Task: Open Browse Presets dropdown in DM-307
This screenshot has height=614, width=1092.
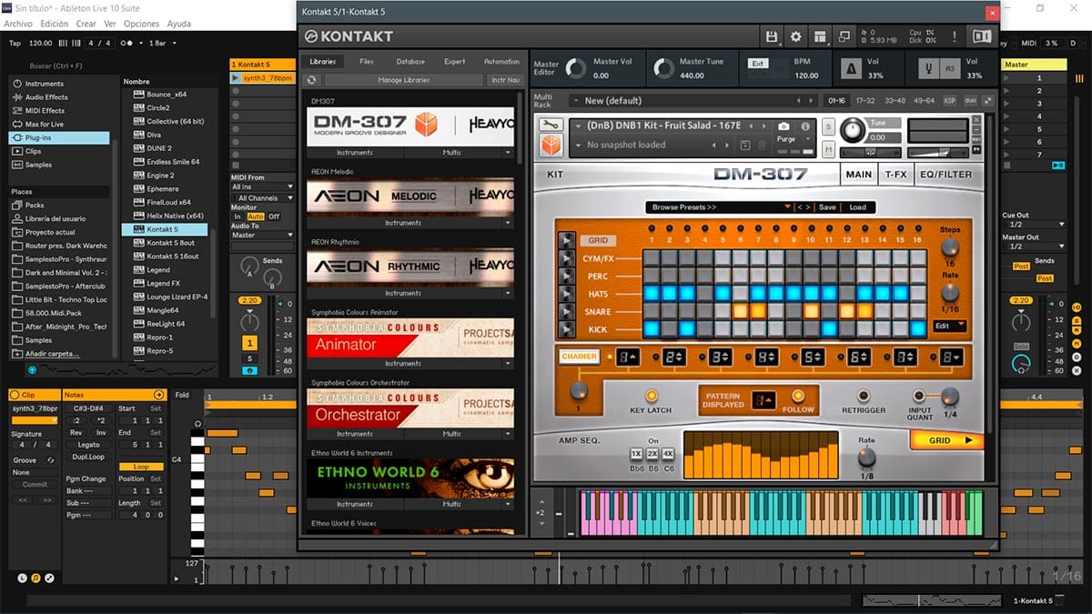Action: pyautogui.click(x=719, y=207)
